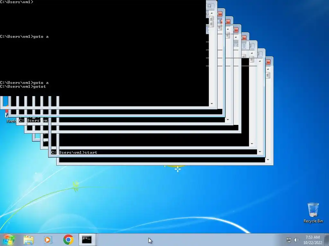Image resolution: width=329 pixels, height=246 pixels.
Task: Open the clock showing 7:53 AM
Action: (312, 240)
